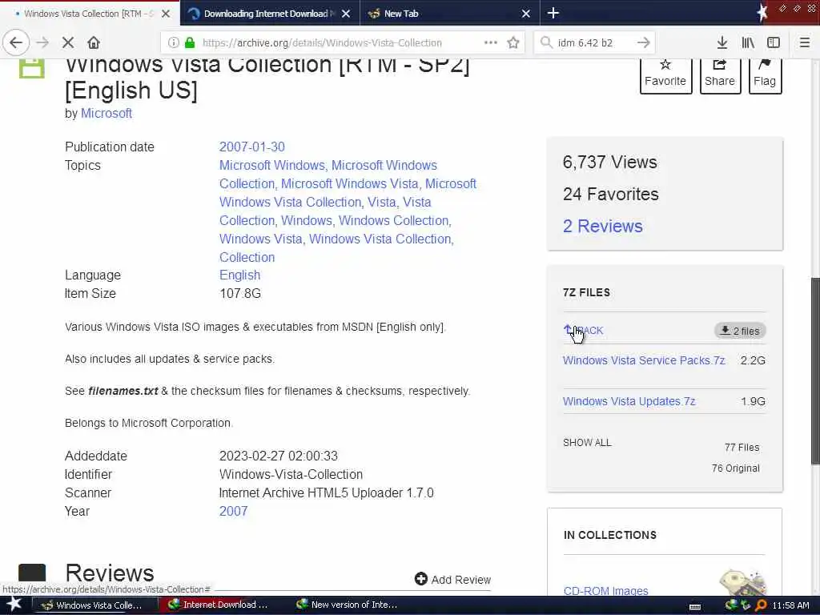Close the Downloading Internet Download tab

point(346,14)
